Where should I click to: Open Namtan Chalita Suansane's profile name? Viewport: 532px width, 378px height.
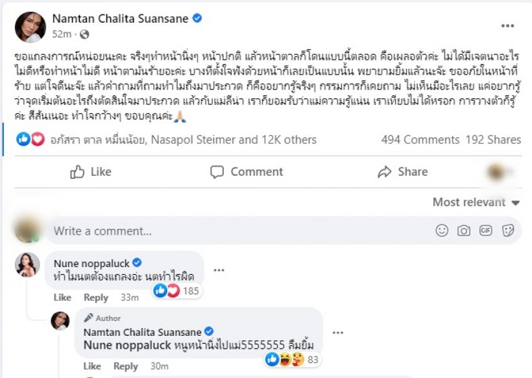(122, 19)
